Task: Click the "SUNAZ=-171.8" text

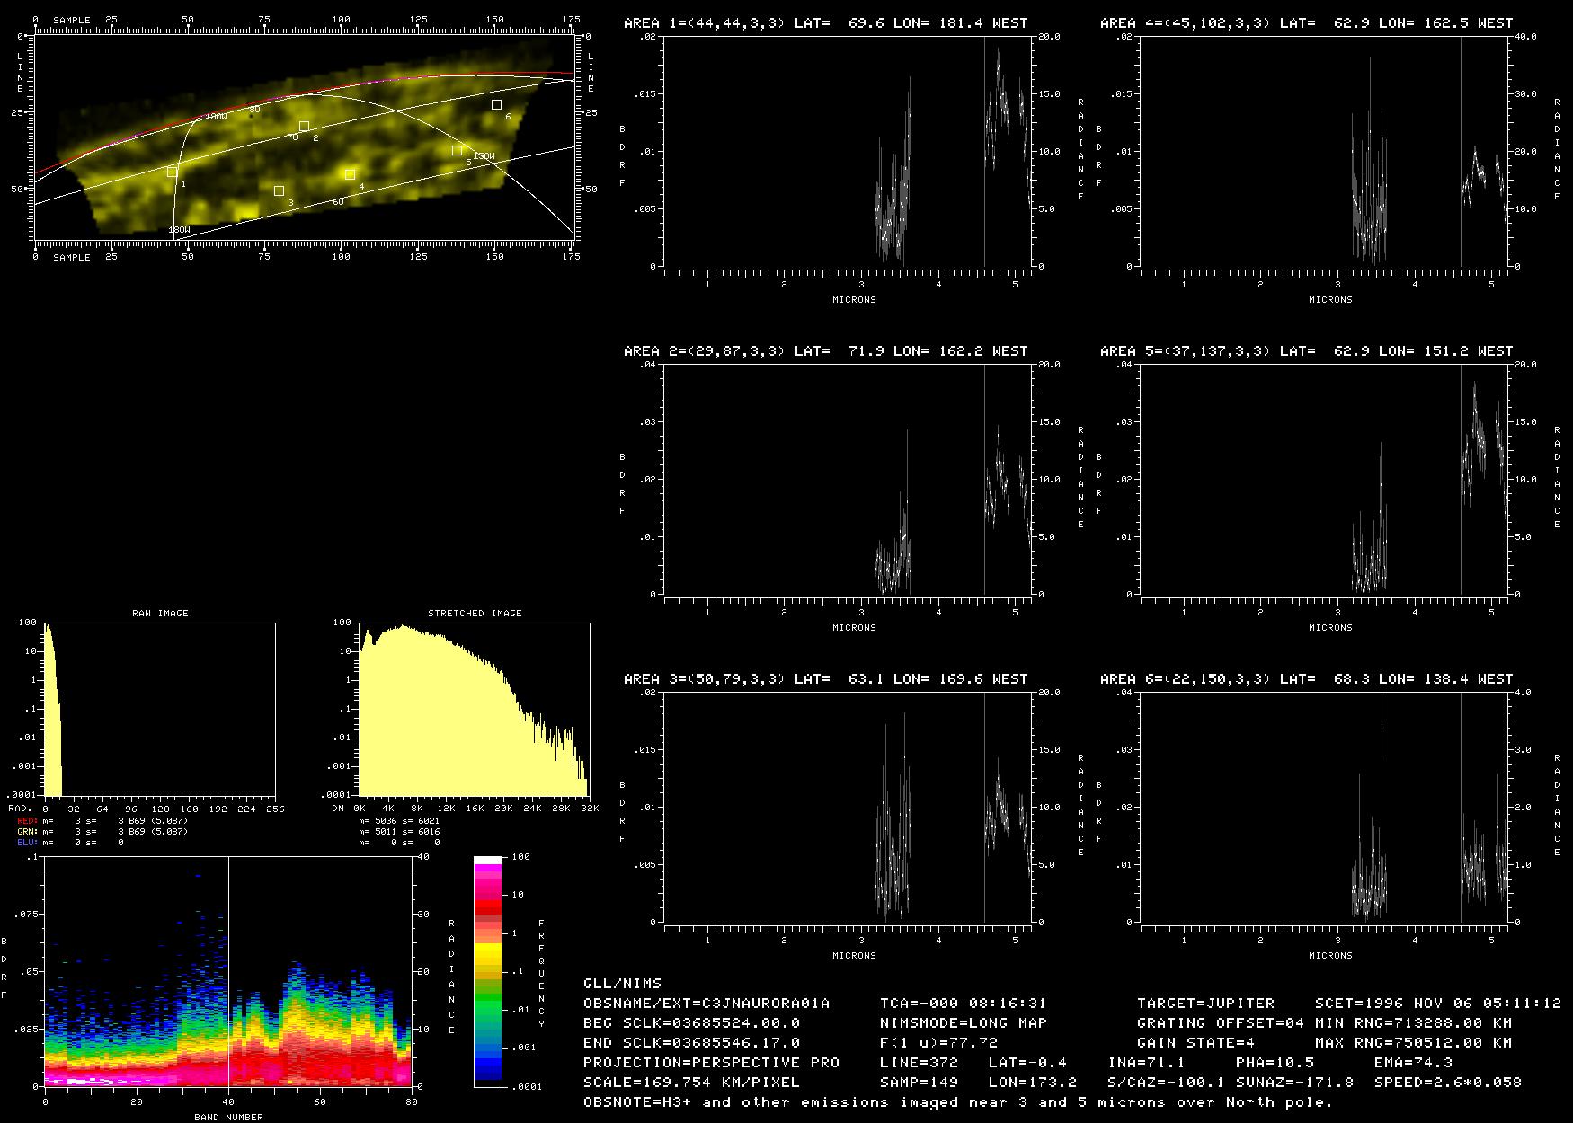Action: [1294, 1083]
